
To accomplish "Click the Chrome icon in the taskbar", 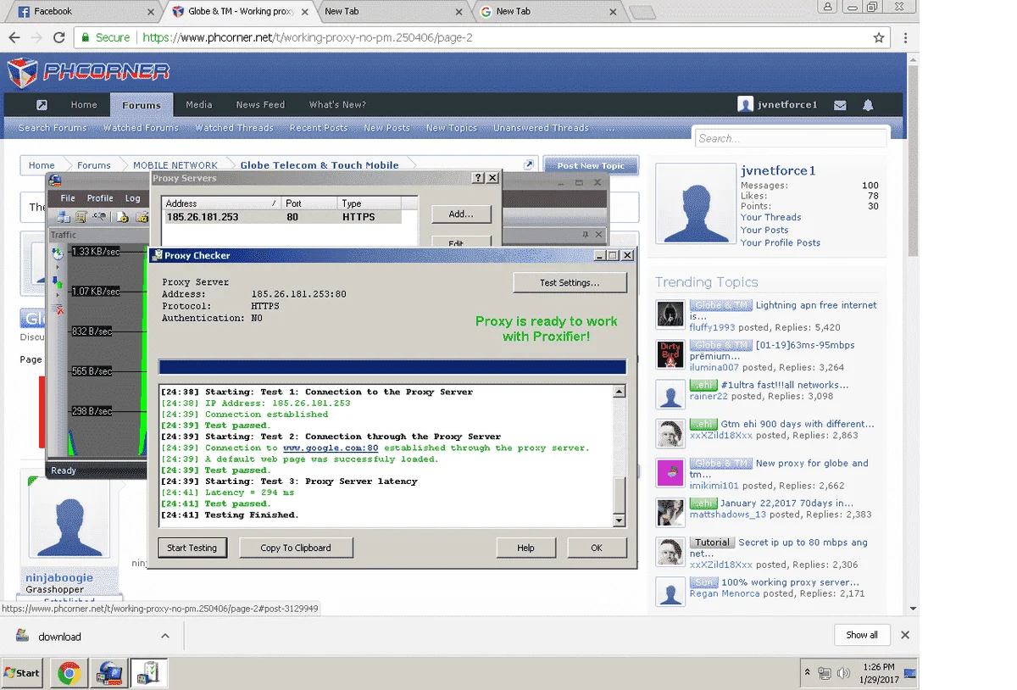I will pyautogui.click(x=69, y=673).
